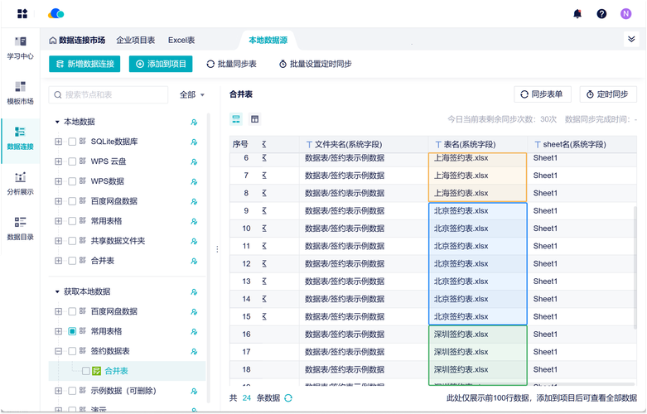Select the 本地数据源 tab
Screen dimensions: 647x414
pos(268,41)
